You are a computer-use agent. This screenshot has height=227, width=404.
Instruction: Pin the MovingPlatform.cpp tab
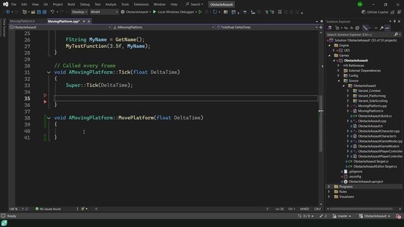pos(84,21)
